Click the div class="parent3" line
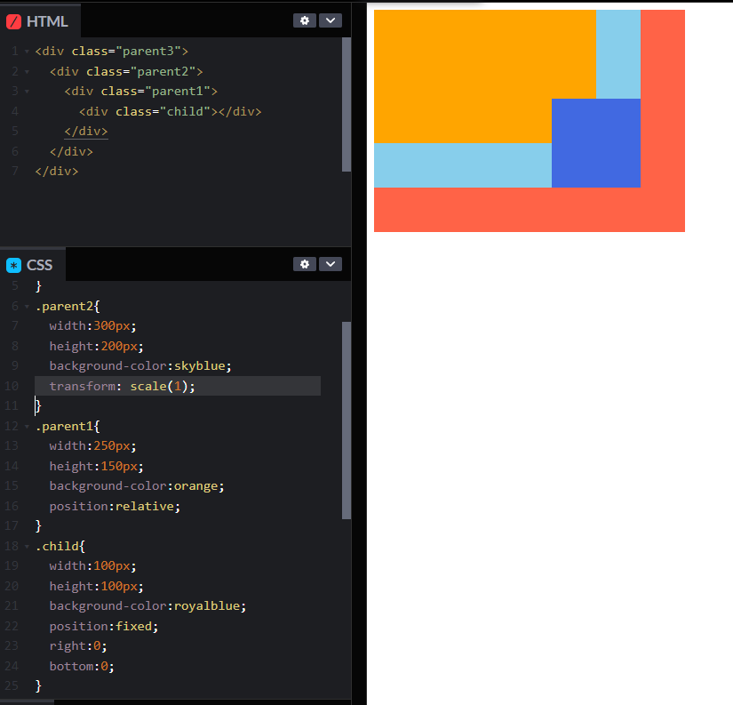 click(111, 51)
